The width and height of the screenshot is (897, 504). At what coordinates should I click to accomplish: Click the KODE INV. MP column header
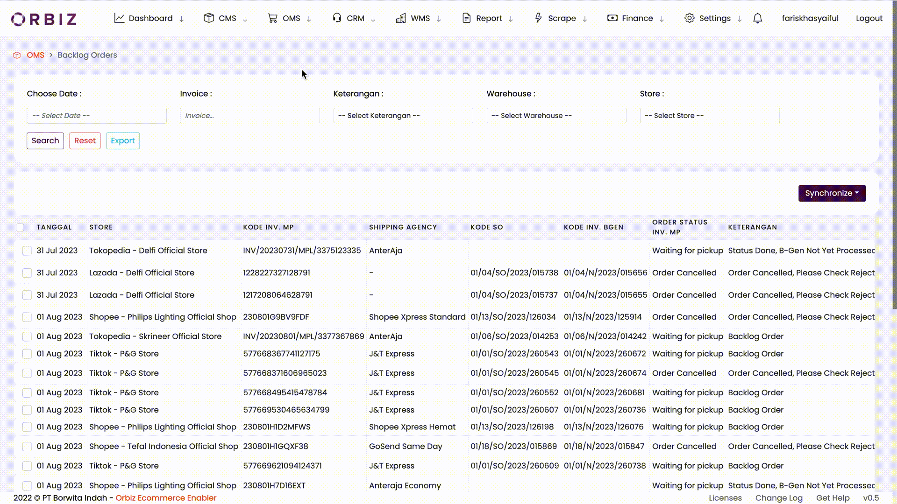tap(268, 227)
